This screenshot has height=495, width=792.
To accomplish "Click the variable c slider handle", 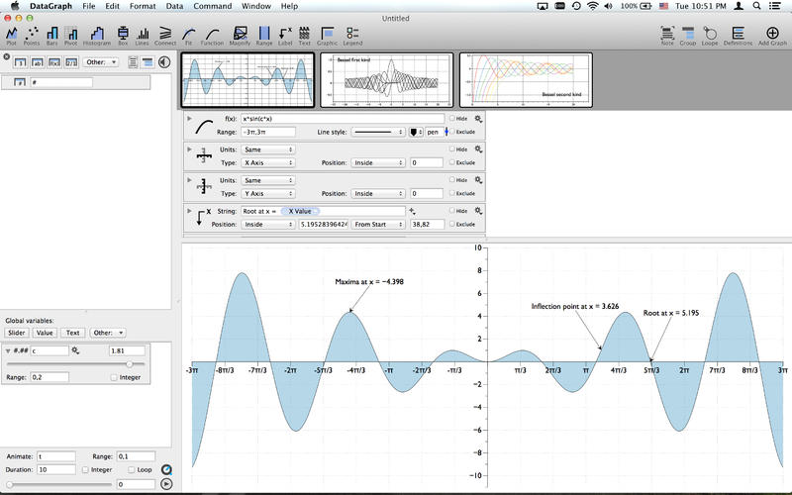I will coord(129,364).
